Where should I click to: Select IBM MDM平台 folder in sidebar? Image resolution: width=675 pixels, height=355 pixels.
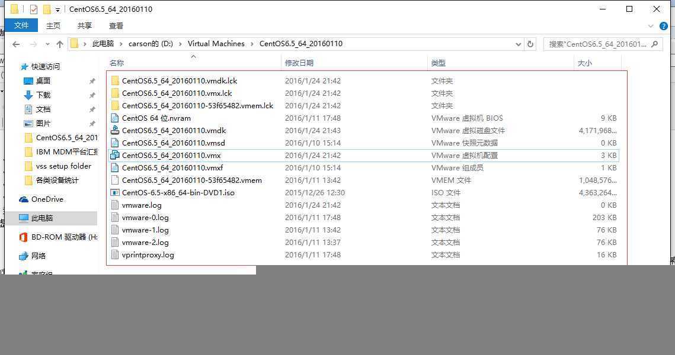click(x=67, y=151)
